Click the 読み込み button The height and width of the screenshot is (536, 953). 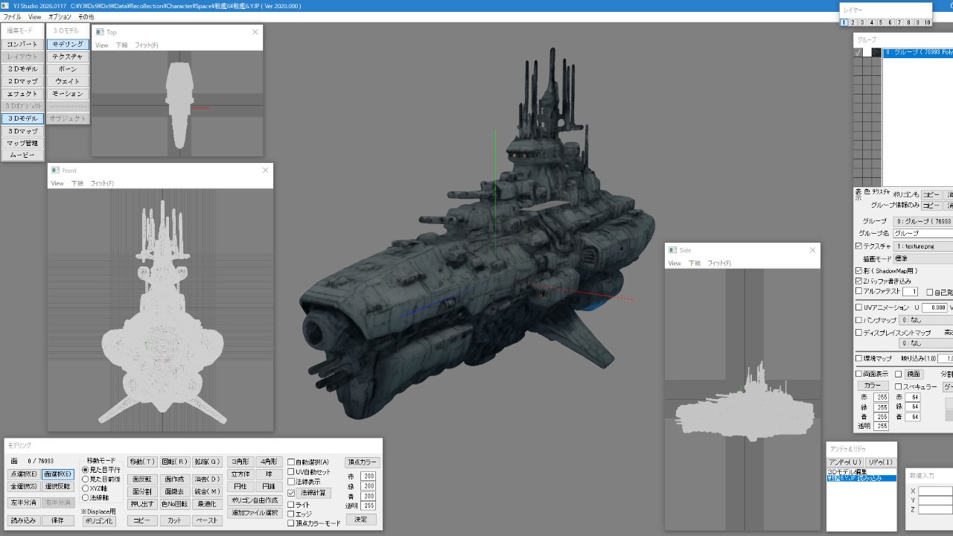click(x=24, y=520)
